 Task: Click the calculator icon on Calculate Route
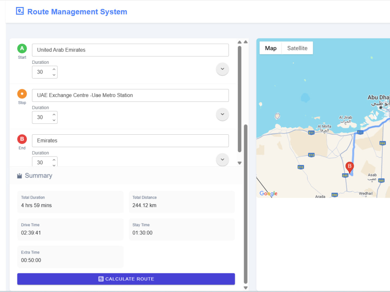coord(101,279)
